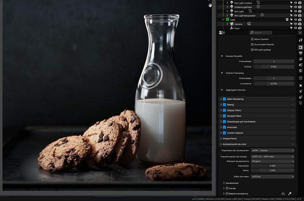
Task: Open the Object properties tab
Action: tap(300, 85)
